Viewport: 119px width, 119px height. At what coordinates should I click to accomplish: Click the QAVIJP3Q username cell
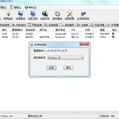click(x=46, y=37)
